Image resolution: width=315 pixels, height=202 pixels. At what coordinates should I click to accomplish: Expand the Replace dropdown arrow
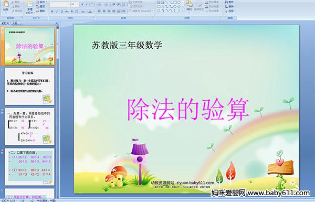tap(235, 7)
